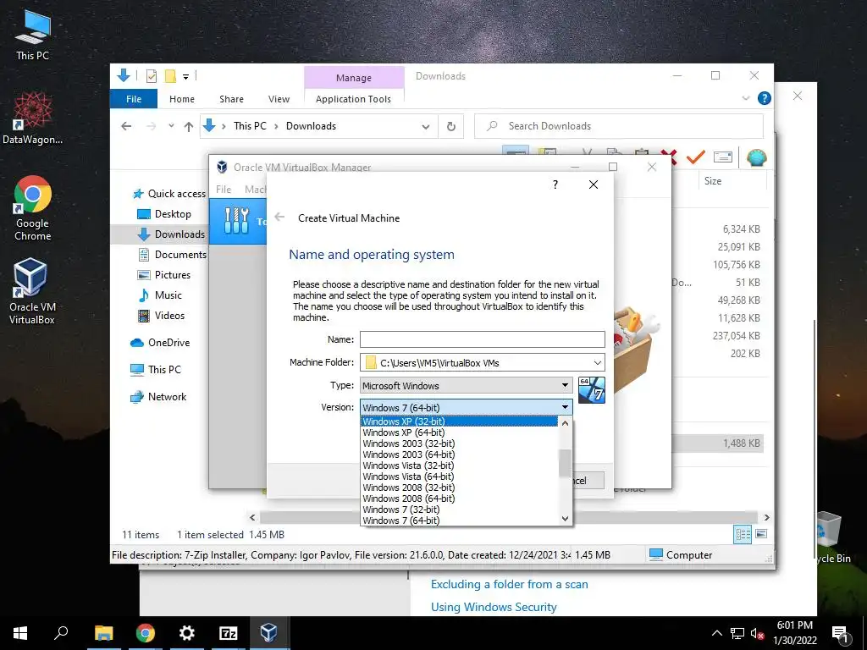
Task: Open Customize Quick Access Toolbar dropdown
Action: tap(185, 77)
